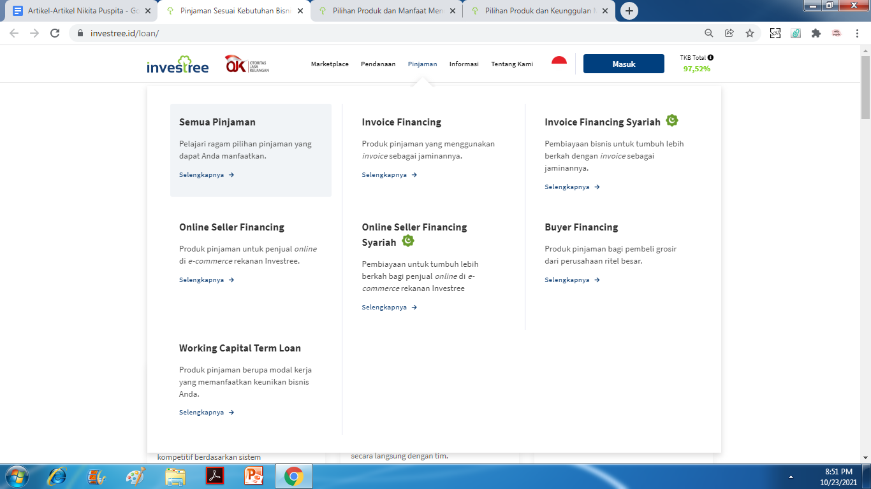Click Selengkapnya under Buyer Financing

[572, 280]
